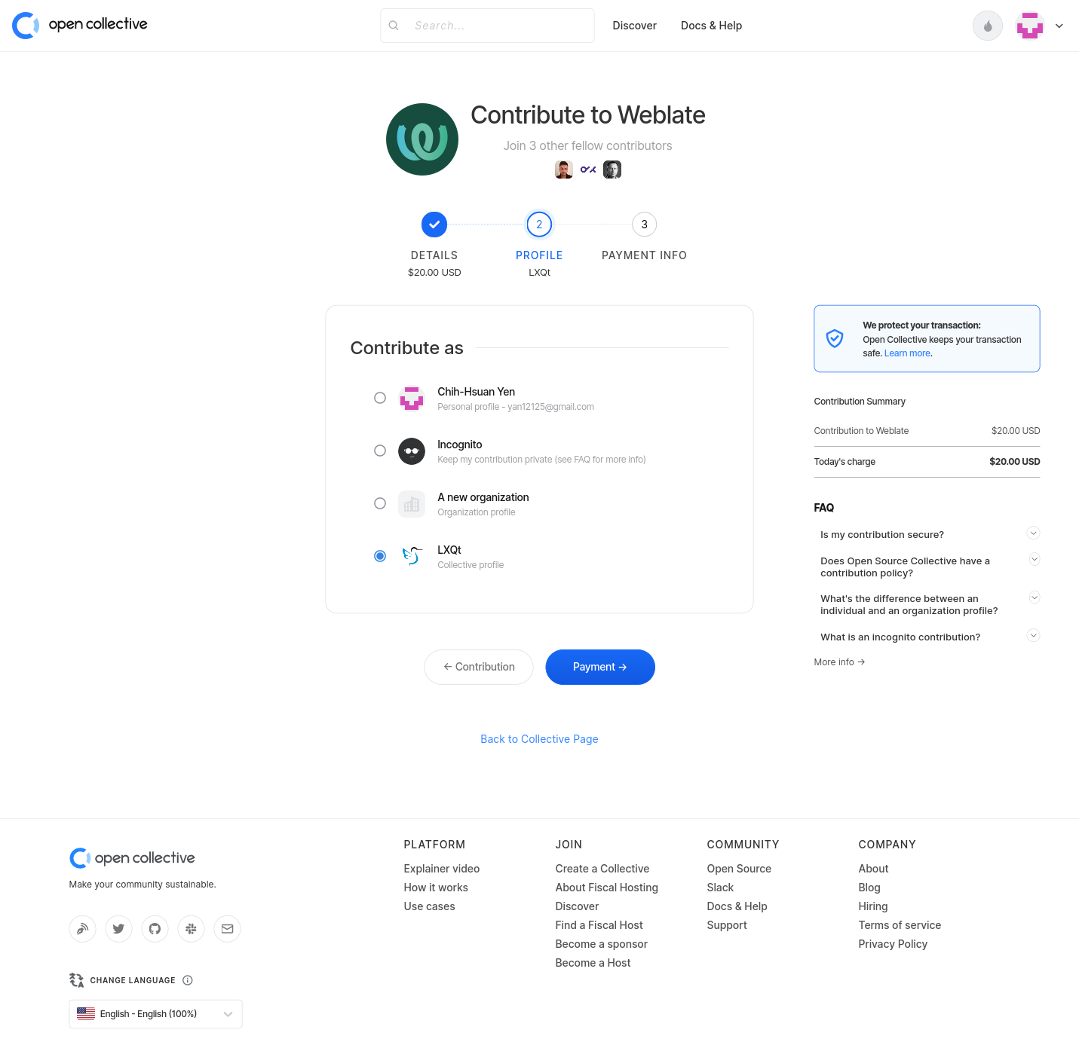Open footer Docs & Help community link
The height and width of the screenshot is (1042, 1079).
point(737,906)
